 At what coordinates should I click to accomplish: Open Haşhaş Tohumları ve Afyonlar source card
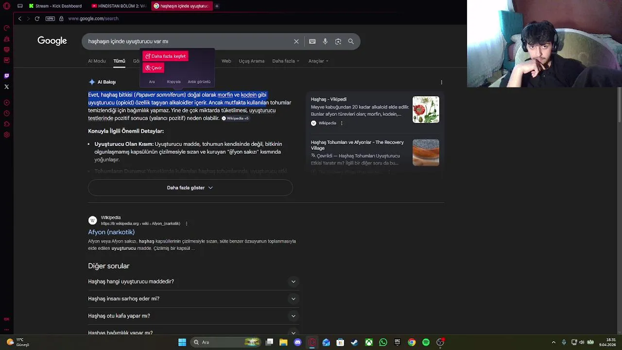tap(375, 153)
